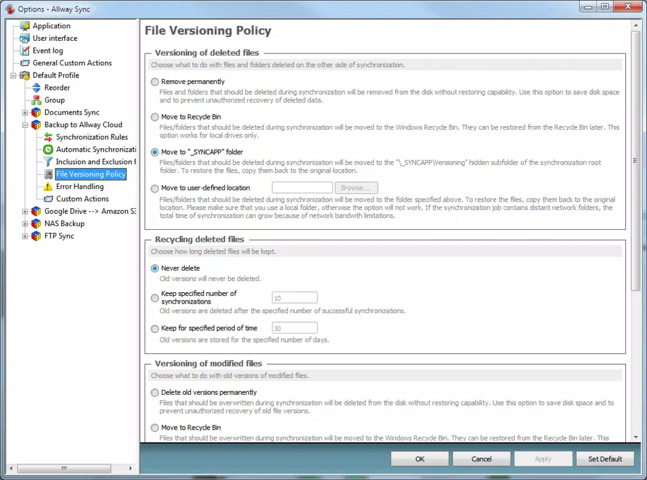
Task: Select Never delete radio button
Action: click(155, 268)
